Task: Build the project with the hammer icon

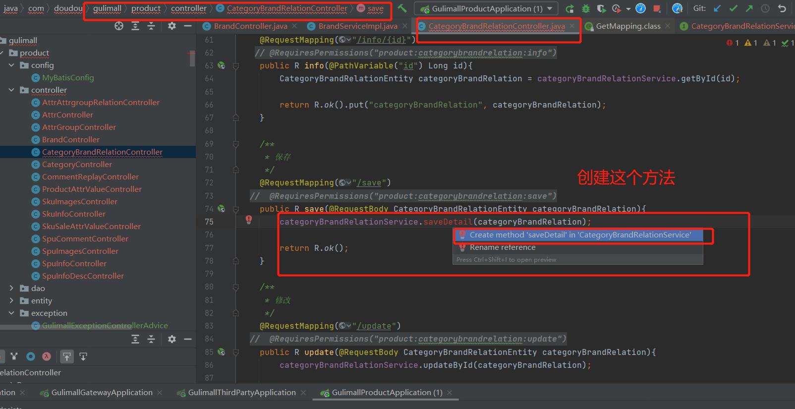Action: [x=402, y=8]
